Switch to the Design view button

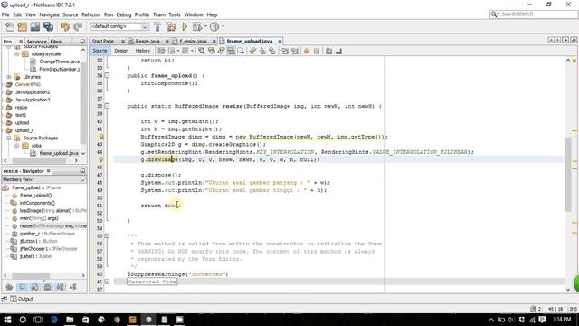(x=121, y=51)
